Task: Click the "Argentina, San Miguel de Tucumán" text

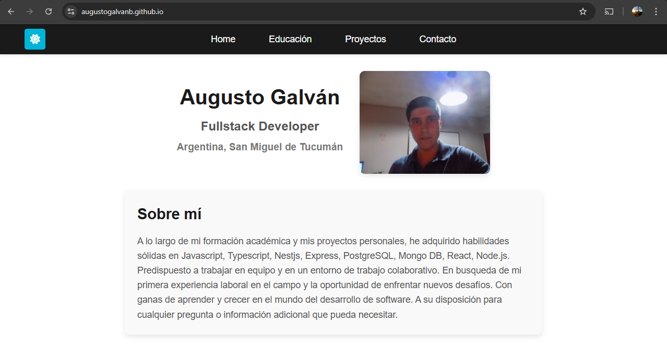Action: (x=259, y=147)
